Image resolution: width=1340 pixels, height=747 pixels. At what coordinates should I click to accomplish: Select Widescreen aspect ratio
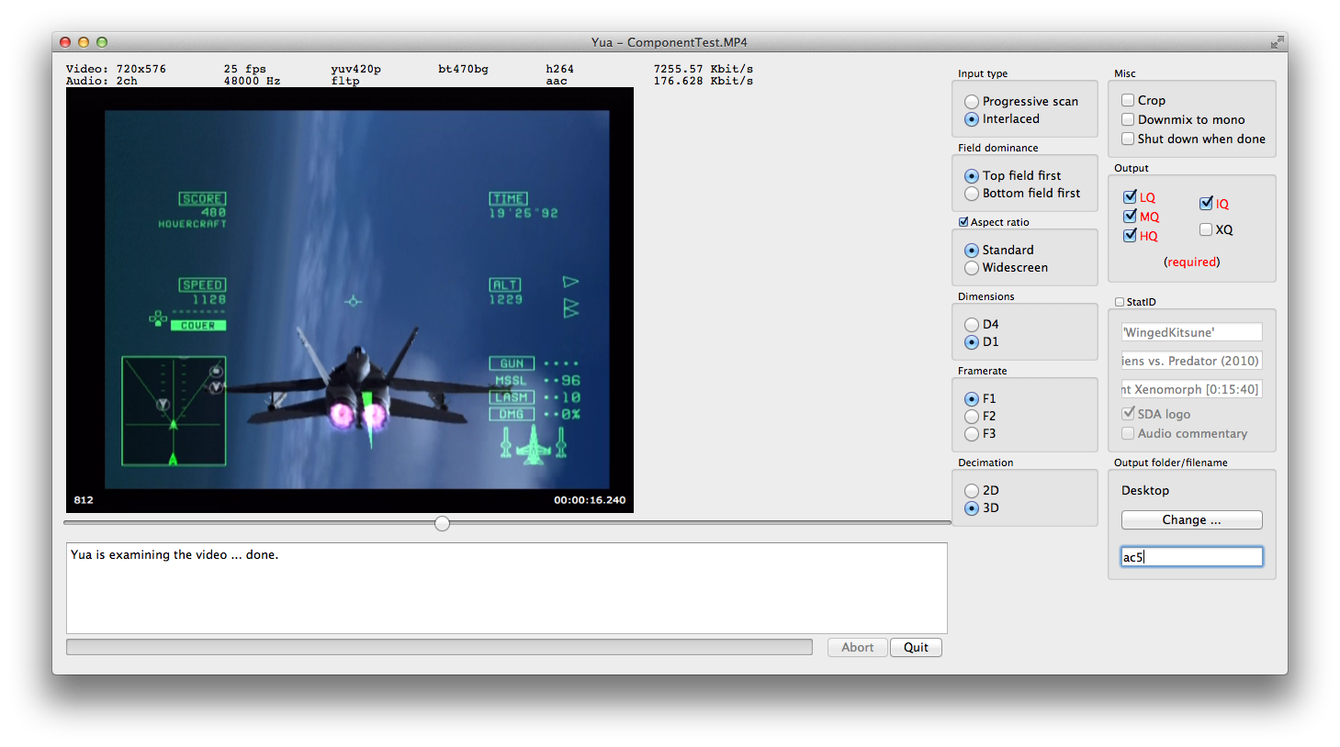click(x=972, y=268)
